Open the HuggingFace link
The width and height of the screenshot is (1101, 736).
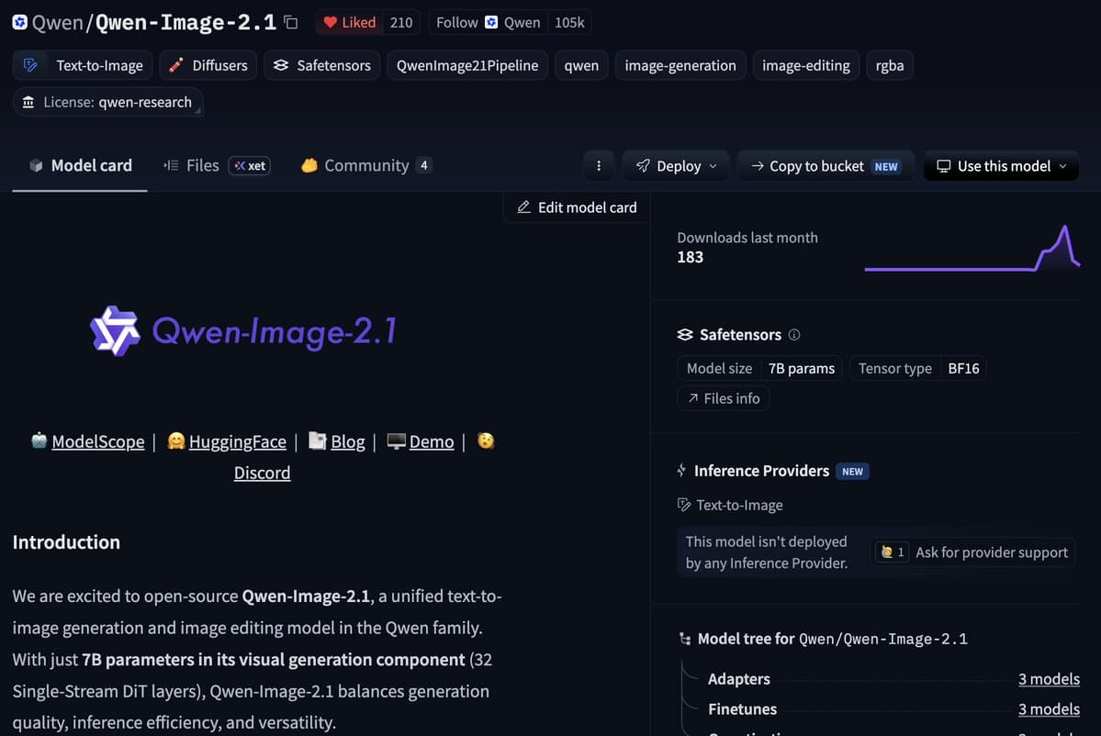[x=237, y=441]
